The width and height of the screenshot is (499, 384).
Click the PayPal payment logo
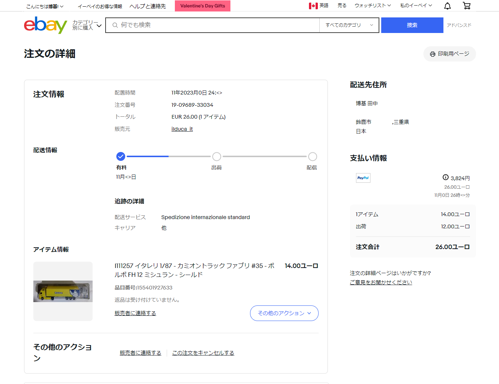[x=363, y=178]
